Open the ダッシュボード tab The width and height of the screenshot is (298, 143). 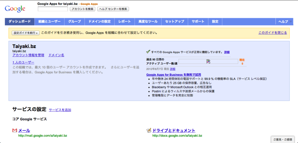[x=20, y=22]
